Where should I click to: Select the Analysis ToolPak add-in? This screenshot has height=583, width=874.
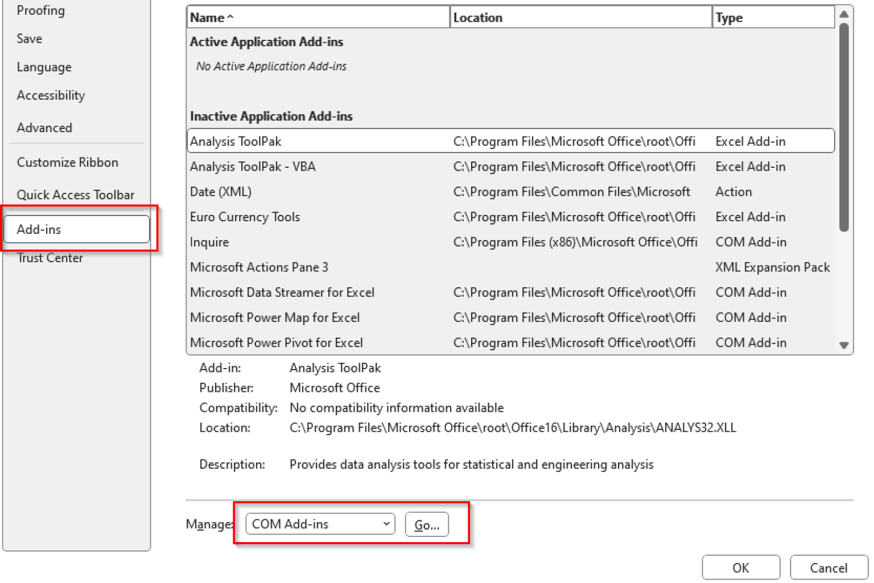click(236, 141)
